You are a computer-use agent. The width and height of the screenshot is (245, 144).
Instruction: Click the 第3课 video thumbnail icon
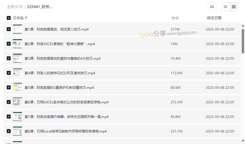pyautogui.click(x=17, y=58)
